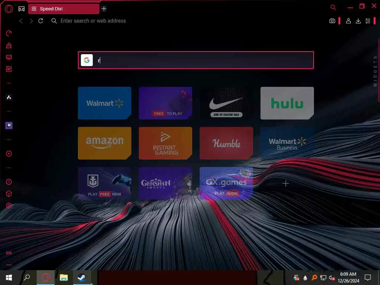Open the Walmart speed dial tile
Image resolution: width=380 pixels, height=285 pixels.
[105, 103]
